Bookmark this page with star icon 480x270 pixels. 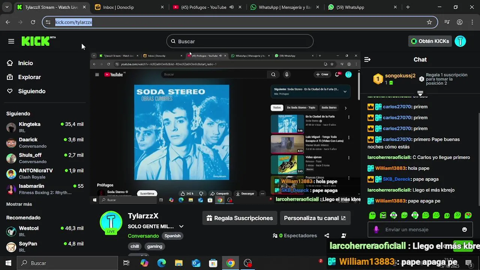coord(429,22)
